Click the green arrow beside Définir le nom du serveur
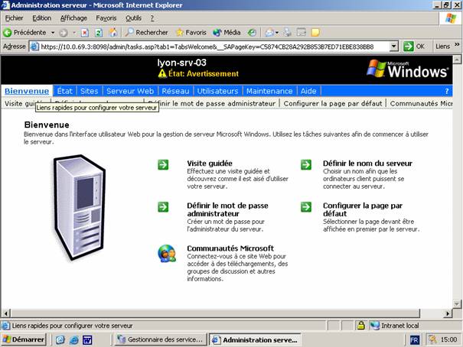The width and height of the screenshot is (463, 347). pyautogui.click(x=306, y=164)
